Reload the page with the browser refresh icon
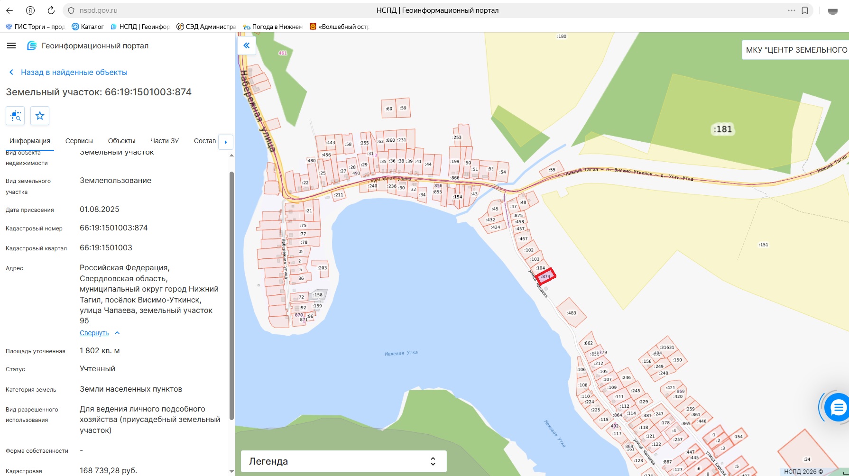The image size is (849, 476). pyautogui.click(x=51, y=10)
